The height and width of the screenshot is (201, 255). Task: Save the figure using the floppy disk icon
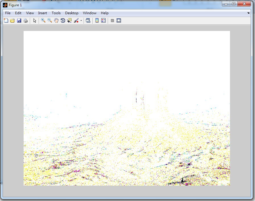click(19, 20)
